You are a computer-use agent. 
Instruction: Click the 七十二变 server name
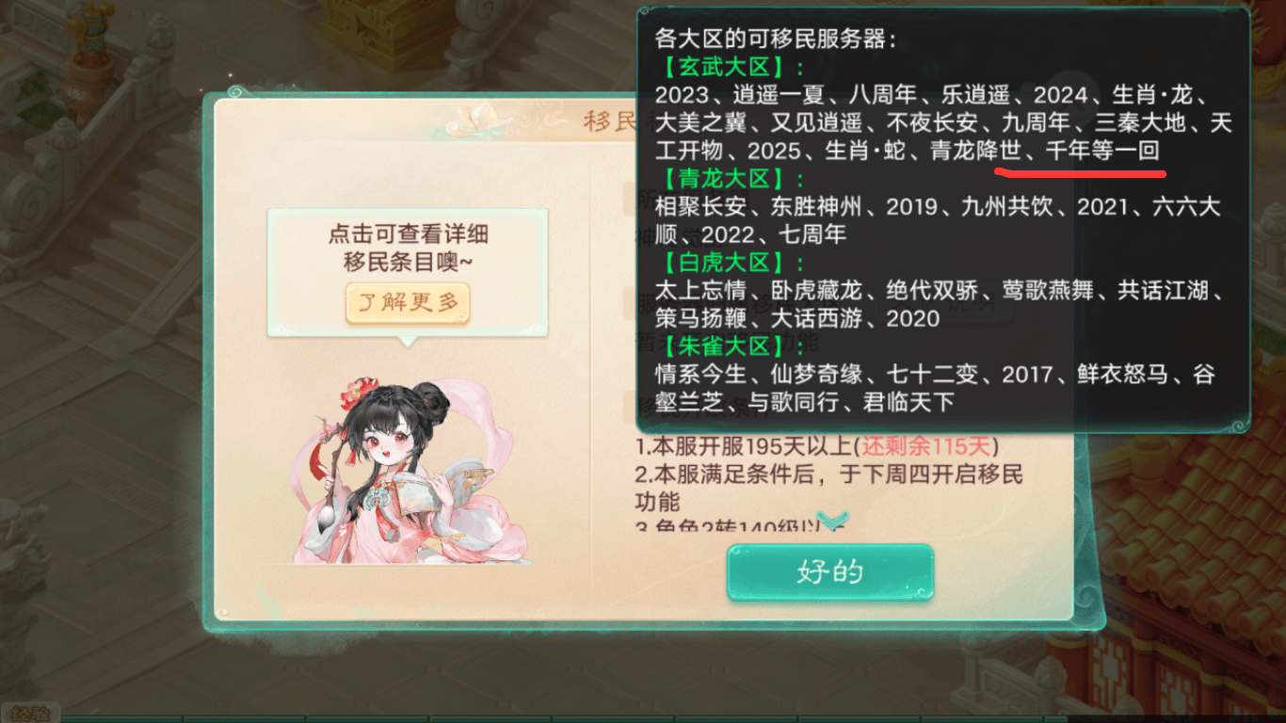coord(934,374)
